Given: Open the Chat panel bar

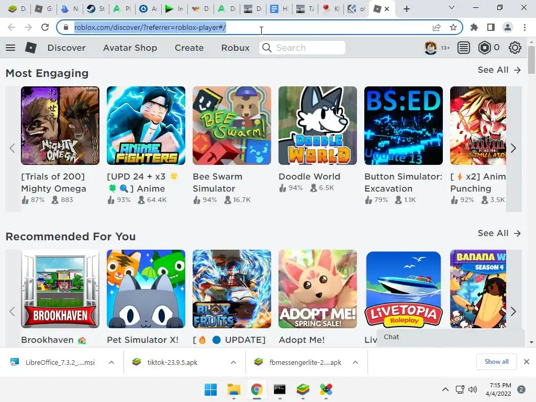Looking at the screenshot, I should [x=451, y=337].
